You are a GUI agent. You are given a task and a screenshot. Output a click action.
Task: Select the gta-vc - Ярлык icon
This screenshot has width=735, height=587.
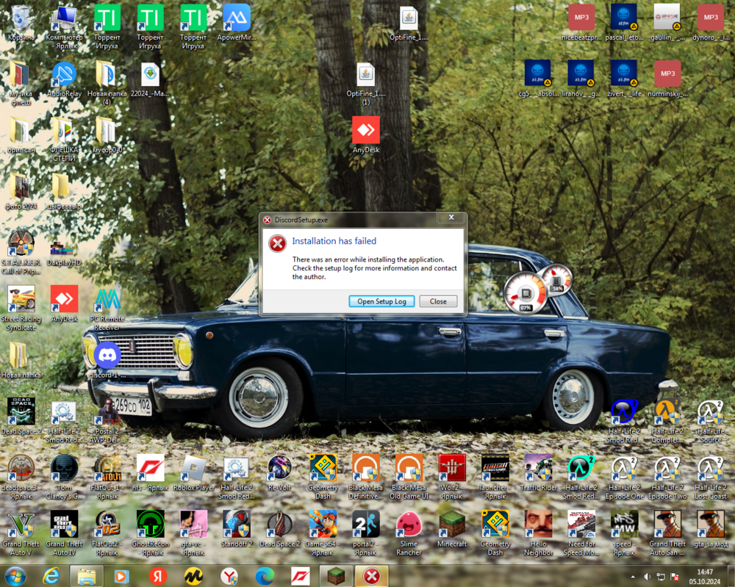click(x=193, y=533)
